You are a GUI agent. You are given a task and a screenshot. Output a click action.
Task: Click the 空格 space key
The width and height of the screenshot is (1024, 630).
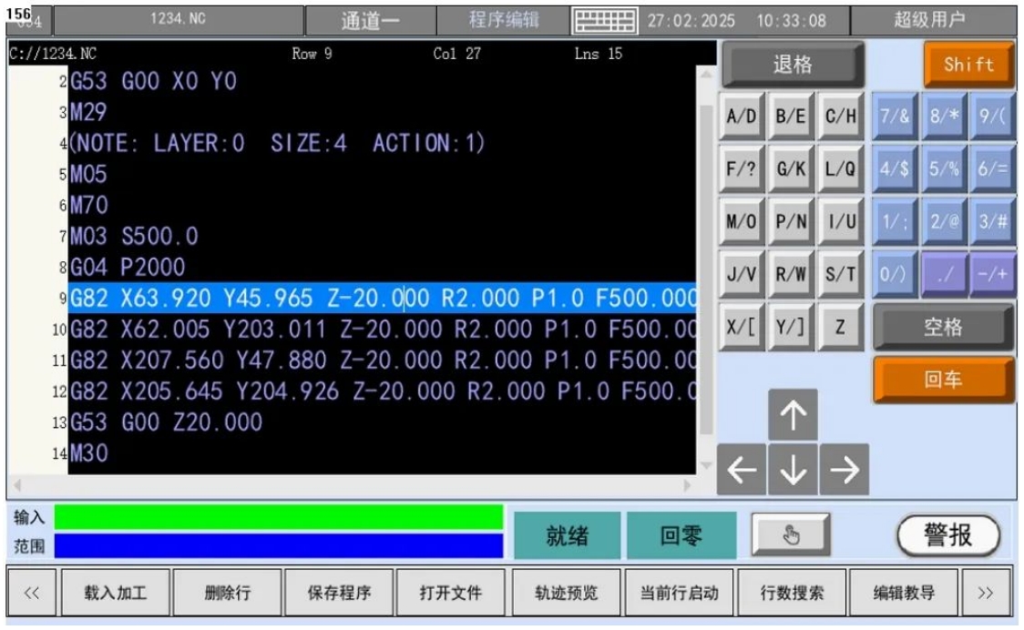pos(944,327)
